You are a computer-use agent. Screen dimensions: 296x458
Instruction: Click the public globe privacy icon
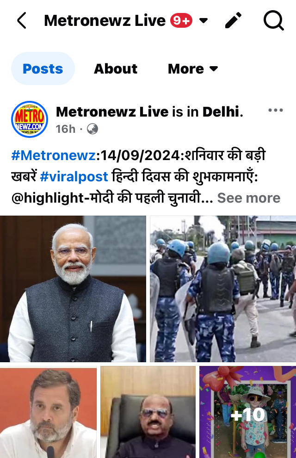click(92, 129)
